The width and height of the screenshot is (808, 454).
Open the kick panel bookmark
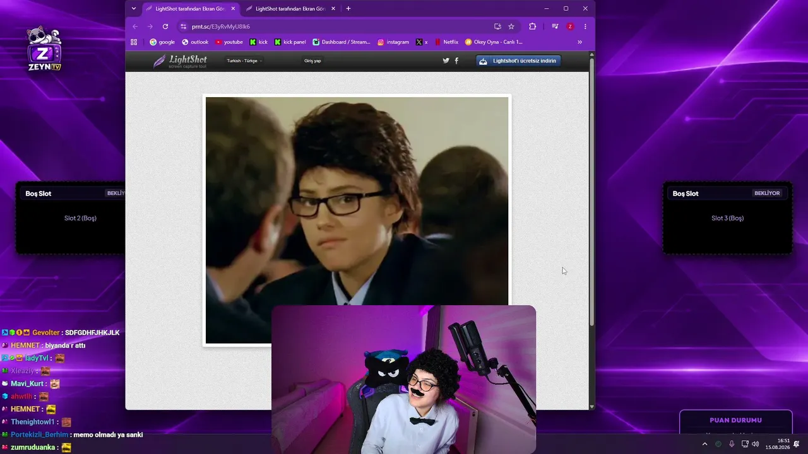pos(290,42)
